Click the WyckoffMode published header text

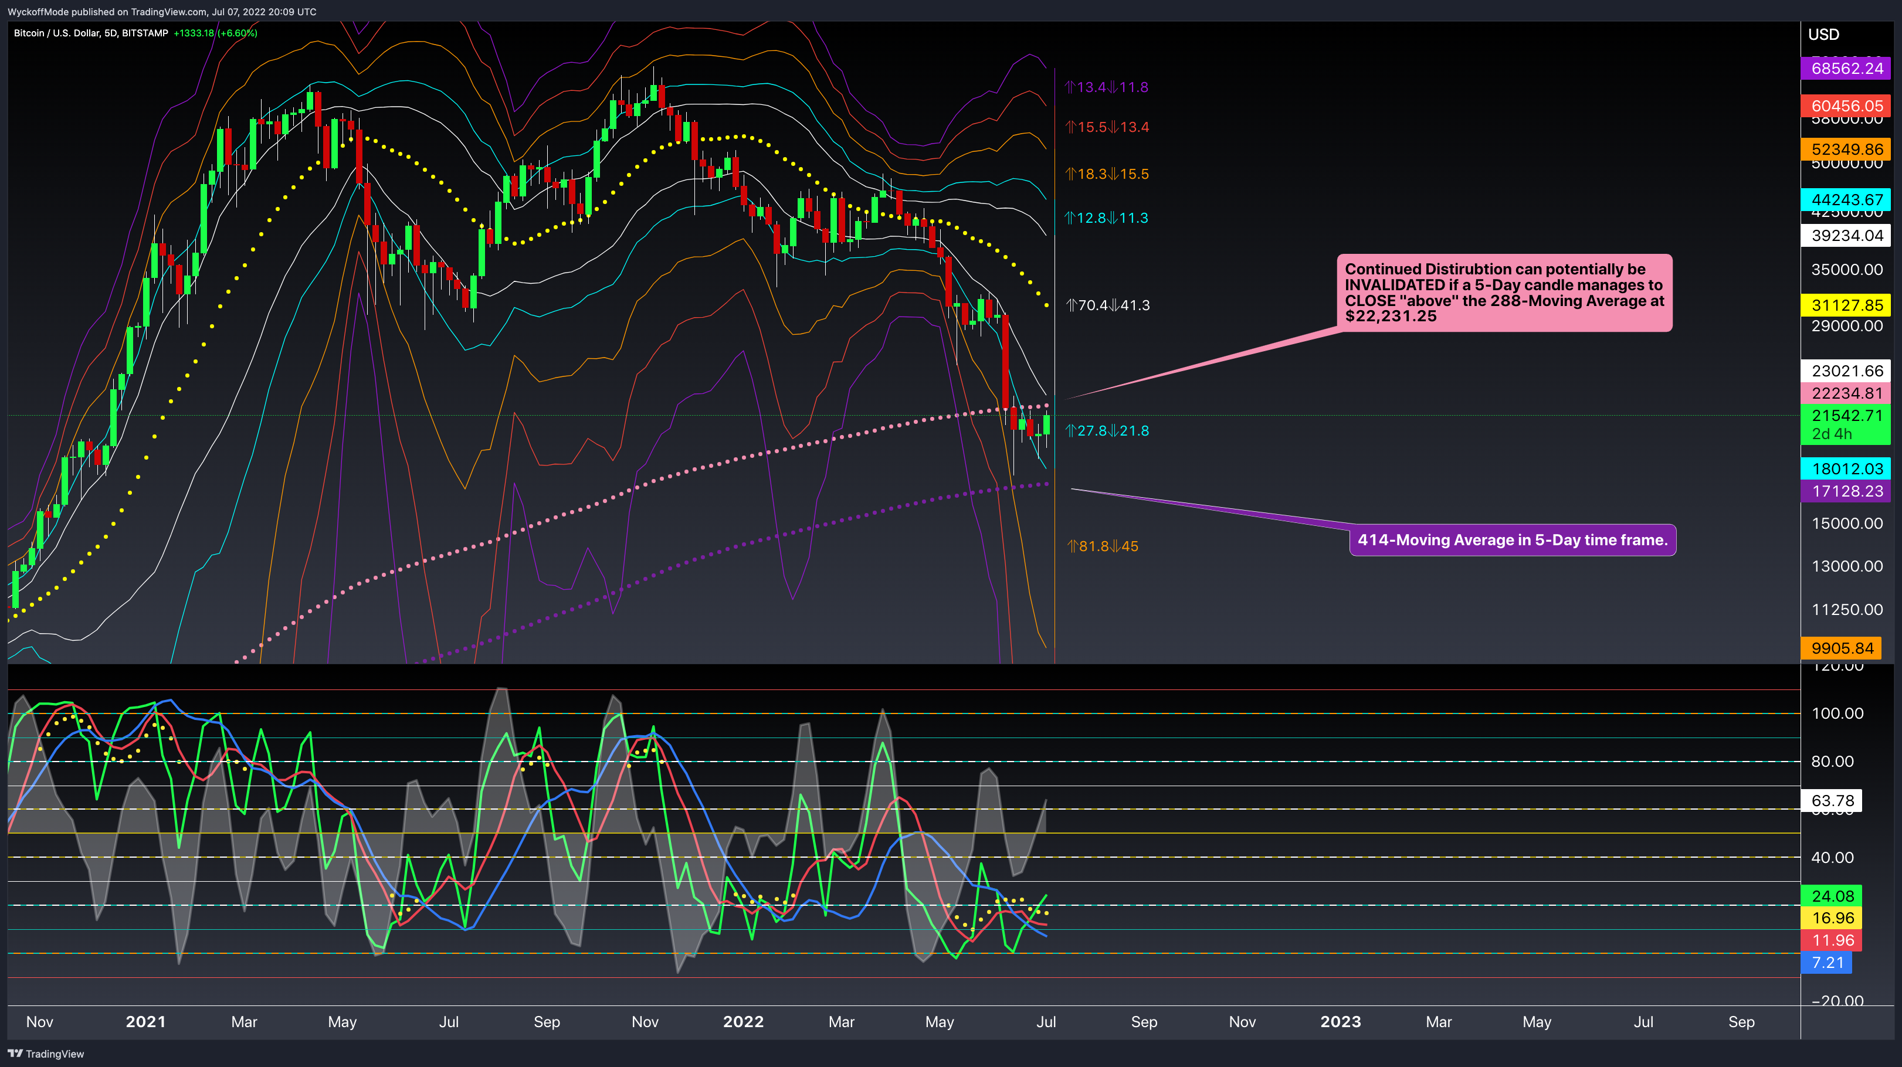click(162, 12)
